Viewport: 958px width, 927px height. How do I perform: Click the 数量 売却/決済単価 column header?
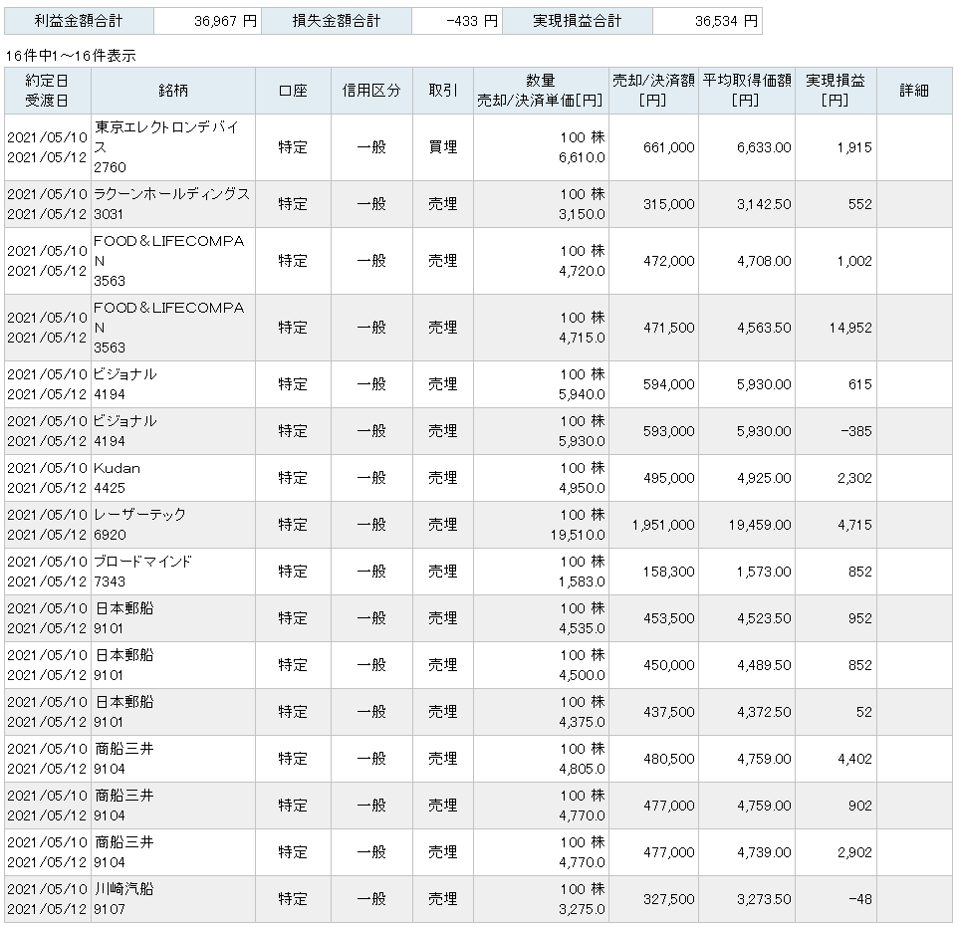[540, 91]
